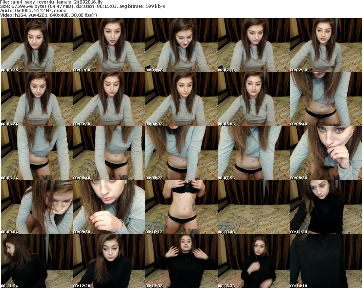This screenshot has width=363, height=288.
Task: Select the thumbnail at 00:02:50
Action: pyautogui.click(x=326, y=45)
